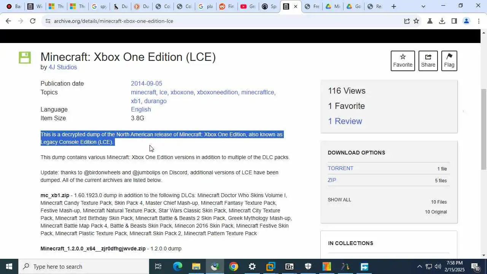Show hidden system tray icons

point(419,266)
